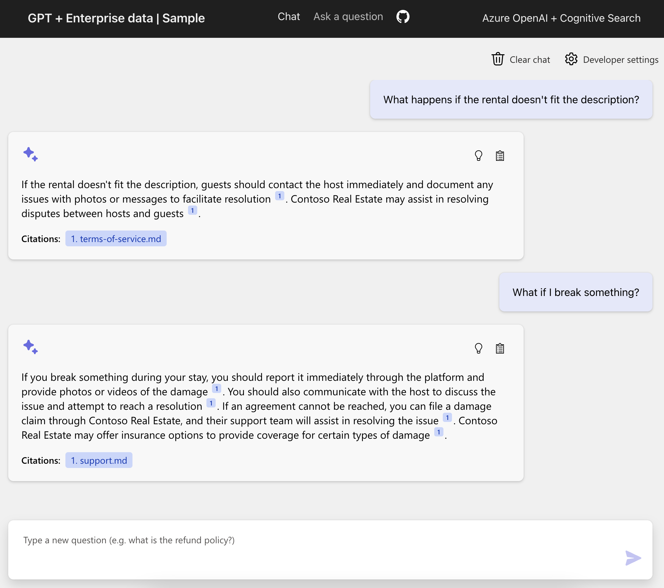Click the 'GPT + Enterprise data | Sample' title
The width and height of the screenshot is (664, 588).
[116, 18]
